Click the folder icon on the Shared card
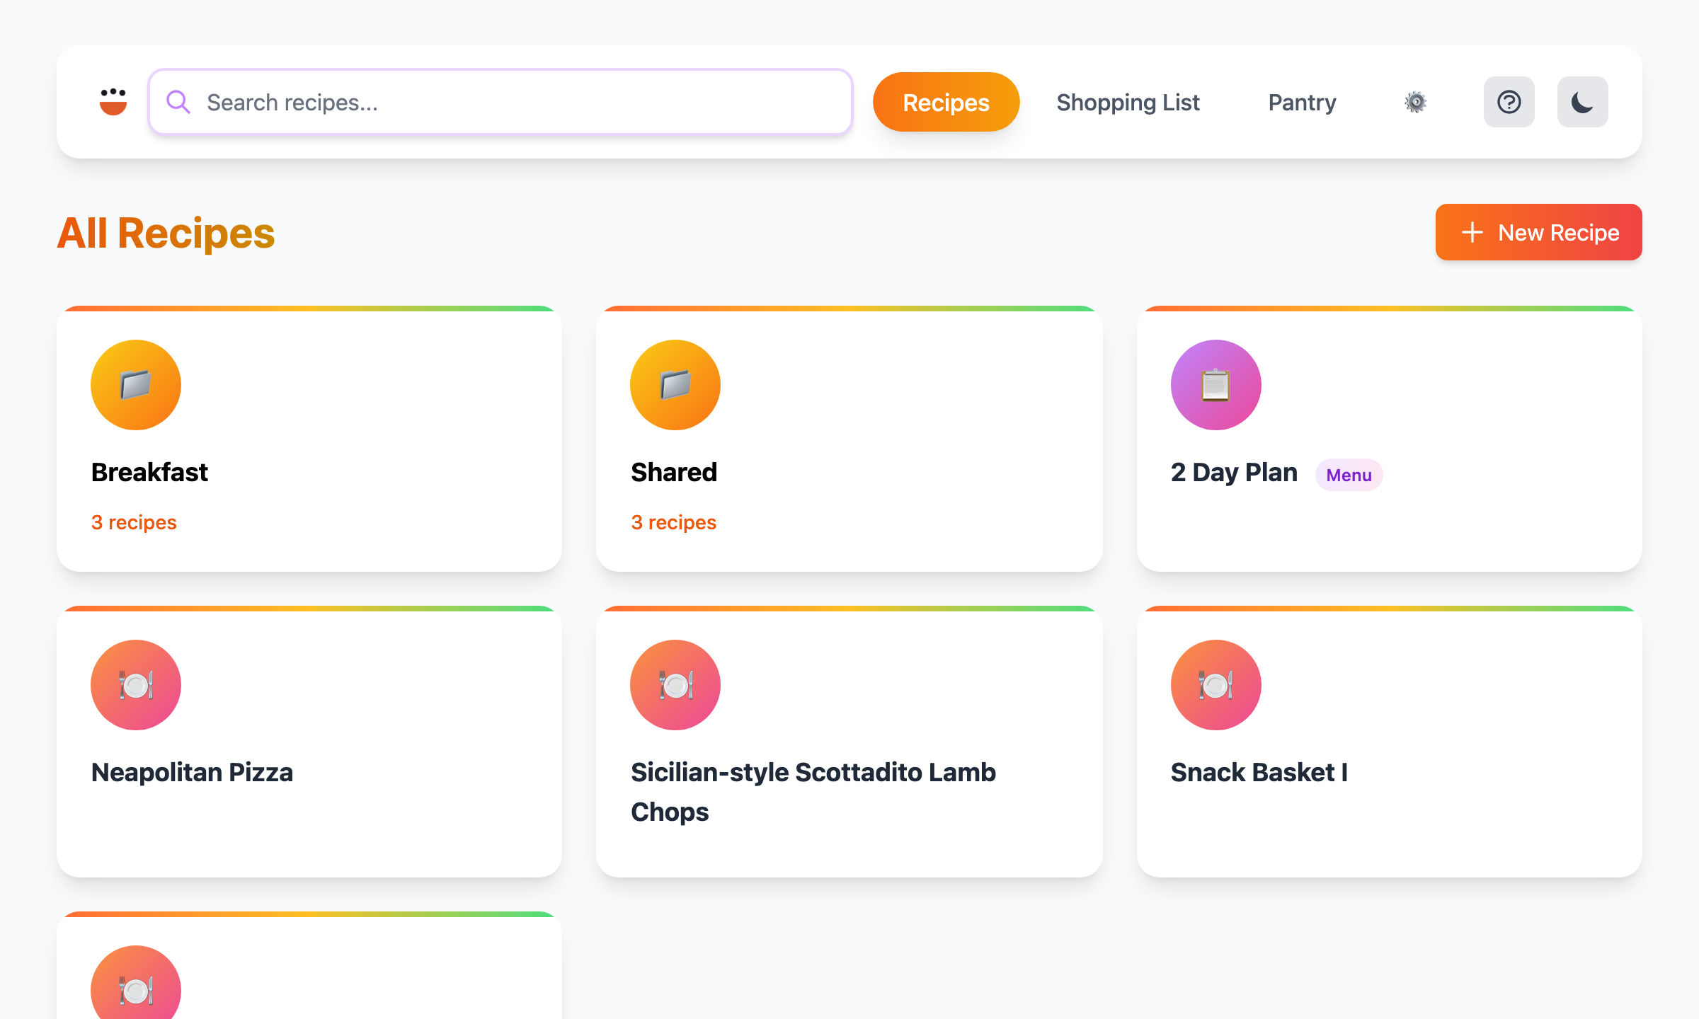 tap(675, 384)
